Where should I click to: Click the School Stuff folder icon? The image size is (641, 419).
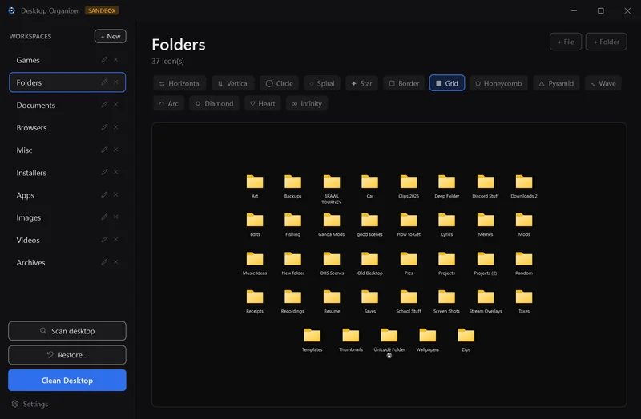point(409,297)
